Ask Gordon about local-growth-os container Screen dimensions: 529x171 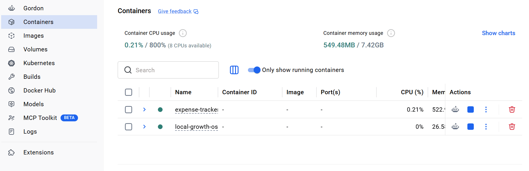point(455,127)
